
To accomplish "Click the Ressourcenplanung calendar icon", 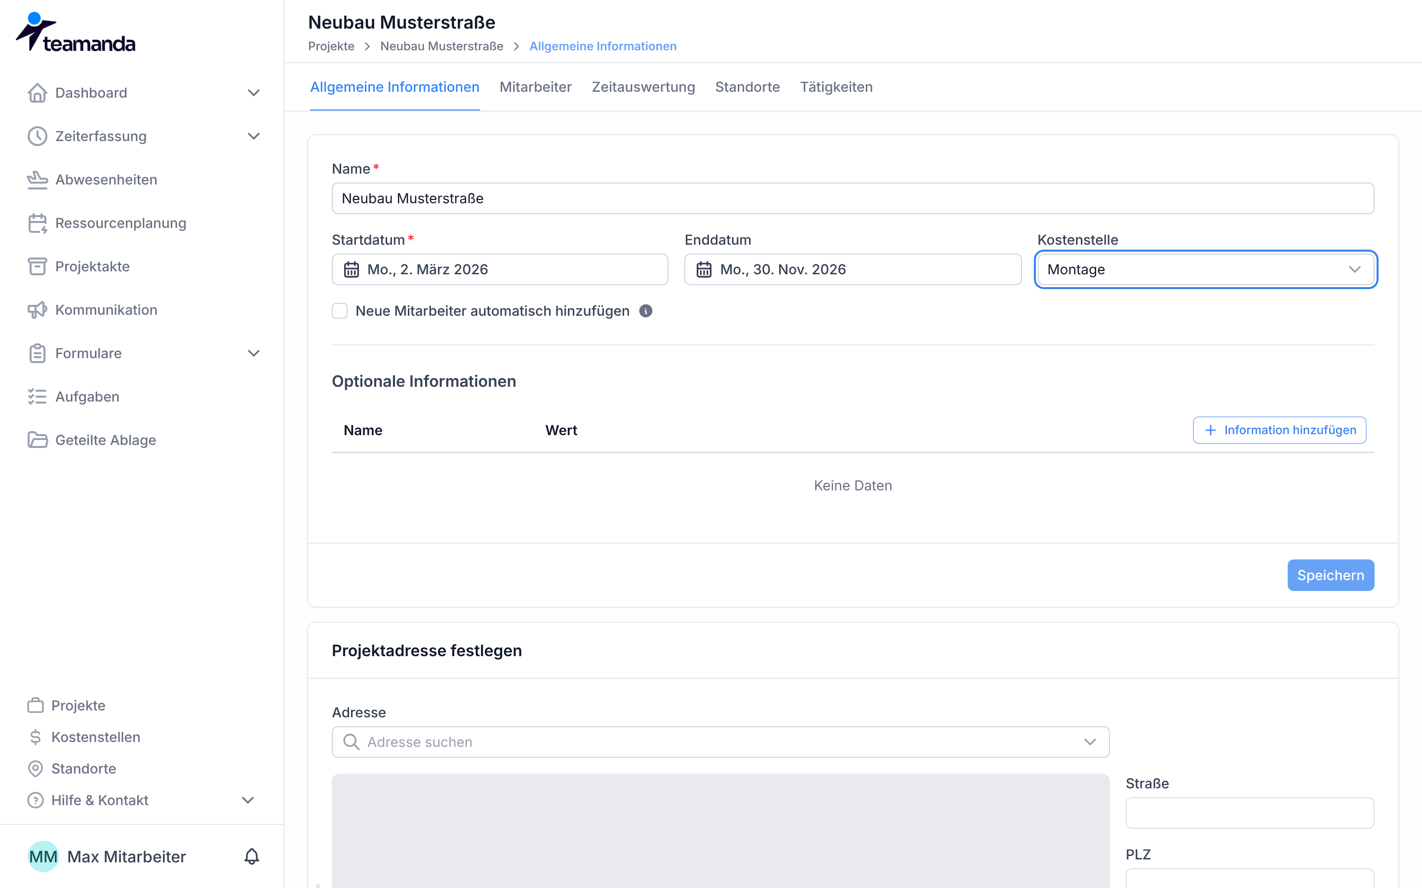I will click(37, 223).
